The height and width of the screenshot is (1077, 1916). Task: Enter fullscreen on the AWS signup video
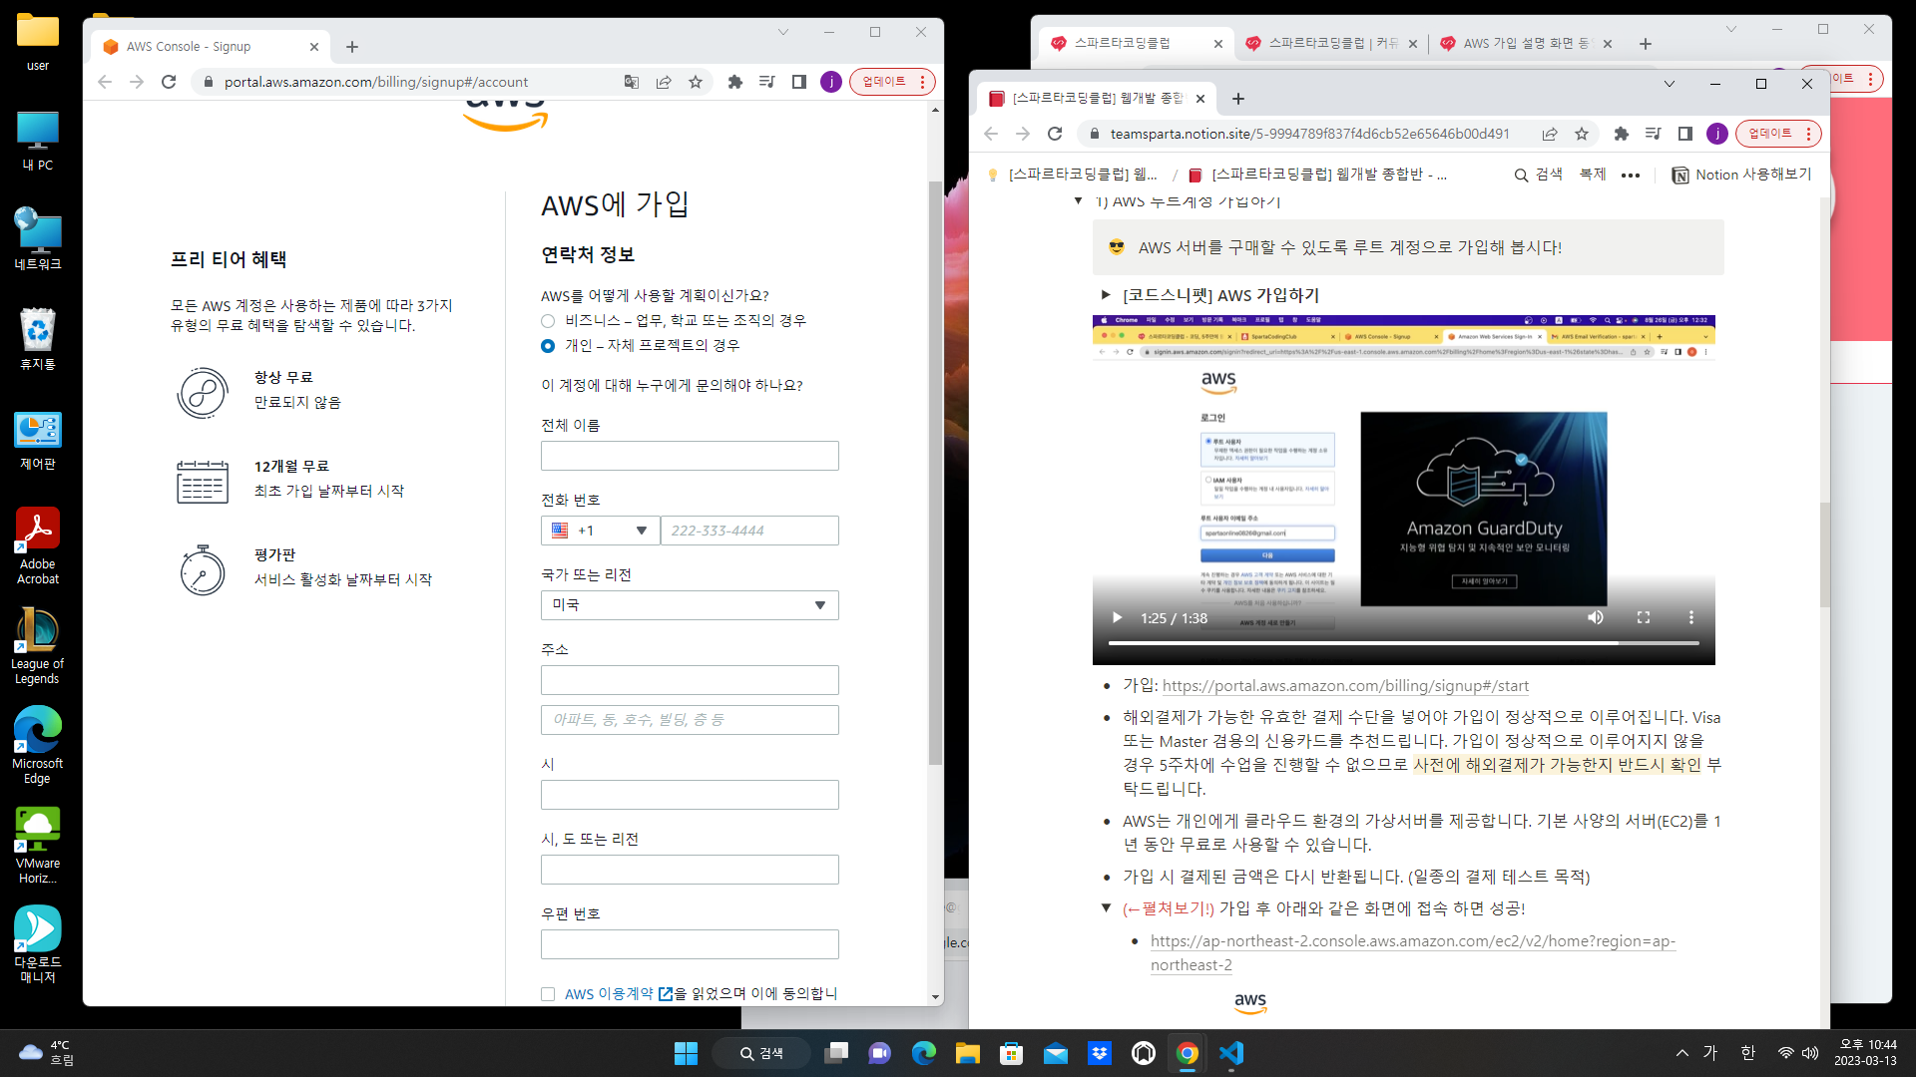(1644, 618)
